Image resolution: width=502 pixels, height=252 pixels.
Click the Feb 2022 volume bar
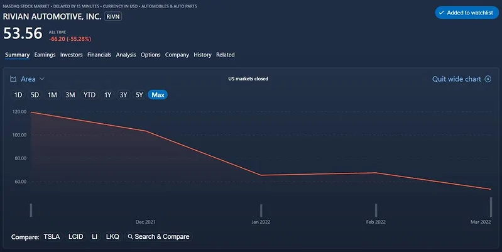[x=376, y=211]
